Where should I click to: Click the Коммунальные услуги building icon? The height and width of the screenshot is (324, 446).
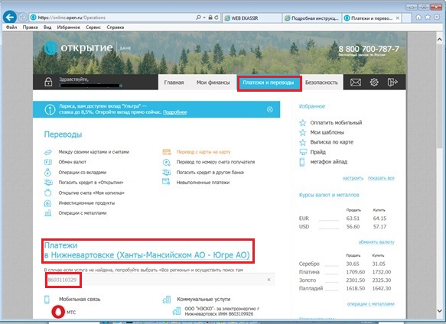[x=167, y=300]
